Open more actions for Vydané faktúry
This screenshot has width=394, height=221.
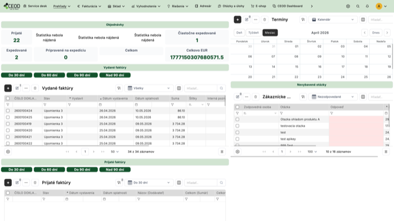[x=26, y=88]
